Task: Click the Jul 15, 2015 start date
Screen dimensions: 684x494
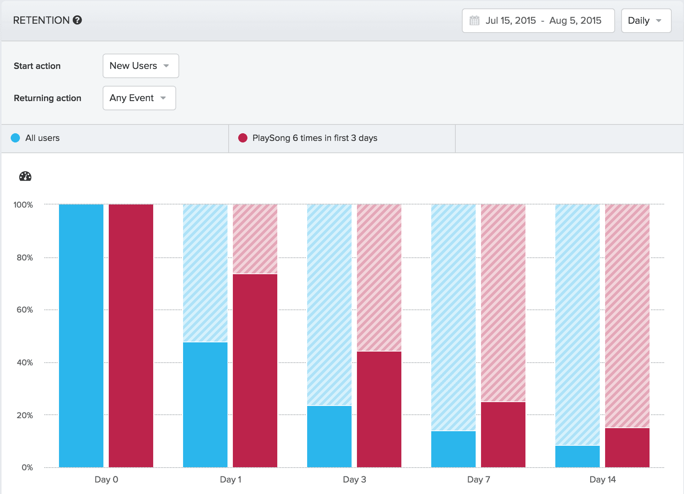Action: [511, 21]
